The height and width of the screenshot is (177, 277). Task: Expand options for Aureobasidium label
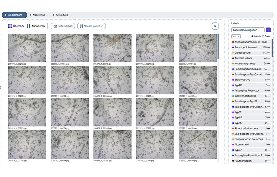(268, 58)
